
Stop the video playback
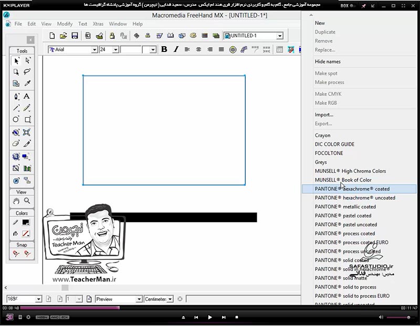pos(237,317)
